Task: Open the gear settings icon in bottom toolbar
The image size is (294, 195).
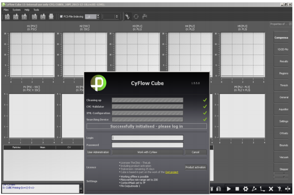Action: click(245, 189)
